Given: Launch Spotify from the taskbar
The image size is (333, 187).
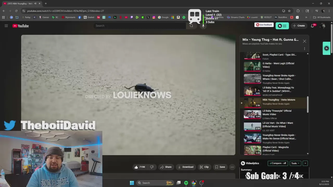Looking at the screenshot, I should click(x=186, y=183).
